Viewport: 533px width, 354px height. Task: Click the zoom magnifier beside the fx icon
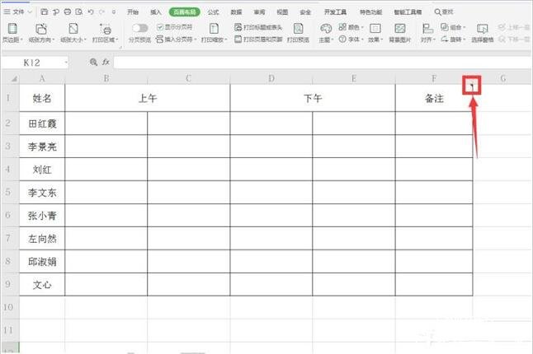click(x=93, y=62)
